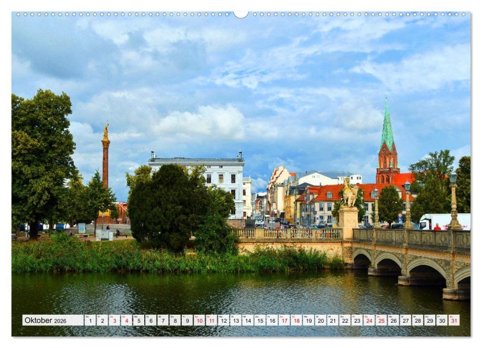The height and width of the screenshot is (348, 482).
Task: Click Sunday the 4th date cell
Action: click(126, 320)
